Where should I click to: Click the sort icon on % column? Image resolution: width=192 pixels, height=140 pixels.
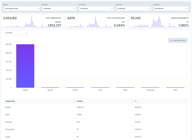186,101
